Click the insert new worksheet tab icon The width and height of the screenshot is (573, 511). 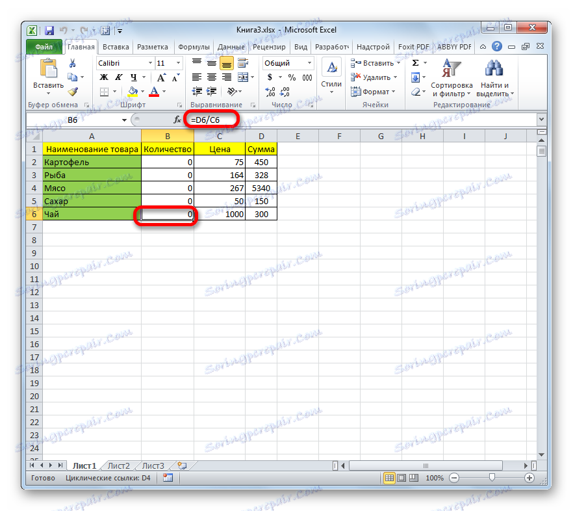coord(182,465)
